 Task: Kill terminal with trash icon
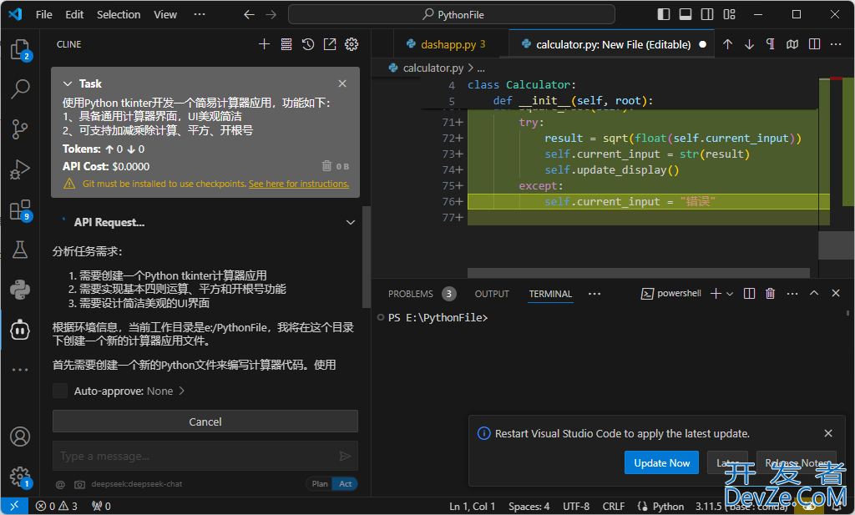coord(770,293)
